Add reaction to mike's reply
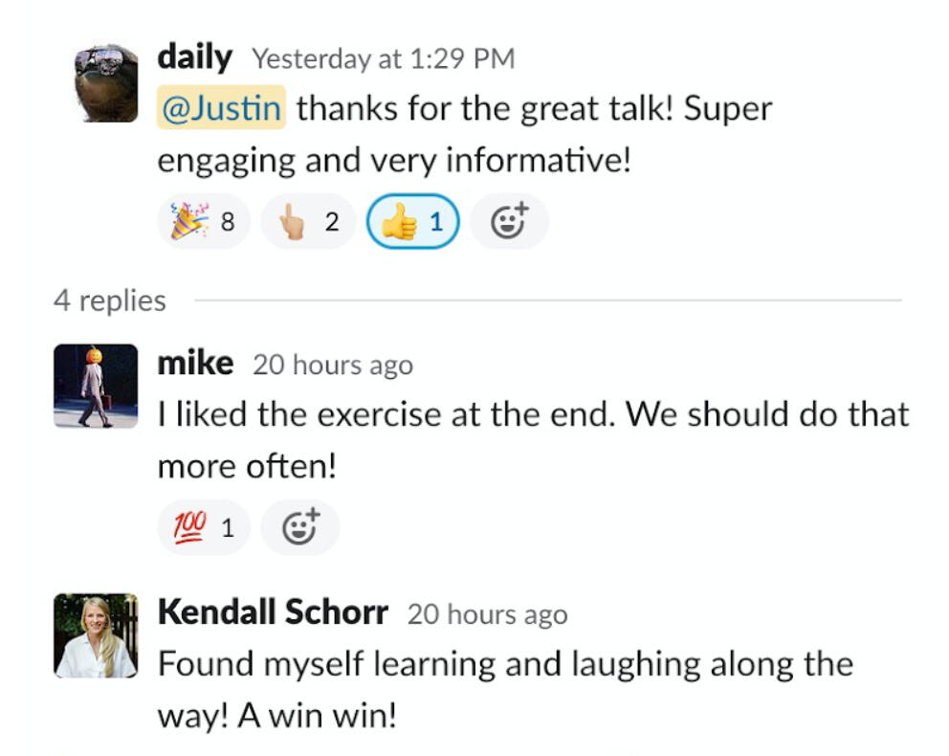Image resolution: width=949 pixels, height=756 pixels. click(x=300, y=527)
